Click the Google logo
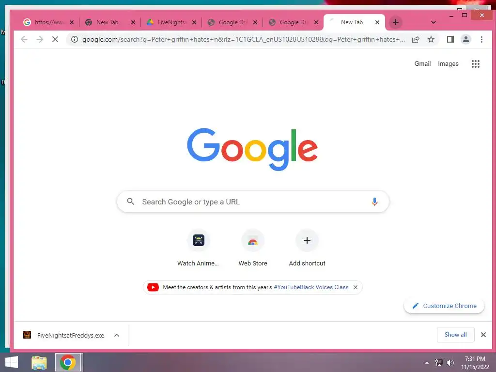This screenshot has width=496, height=372. point(252,149)
